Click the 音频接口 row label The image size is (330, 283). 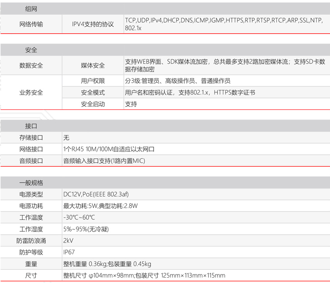click(31, 161)
